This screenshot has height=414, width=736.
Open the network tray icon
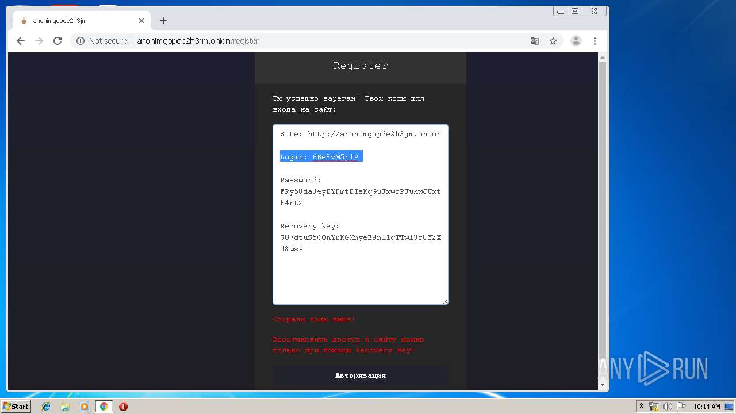654,407
